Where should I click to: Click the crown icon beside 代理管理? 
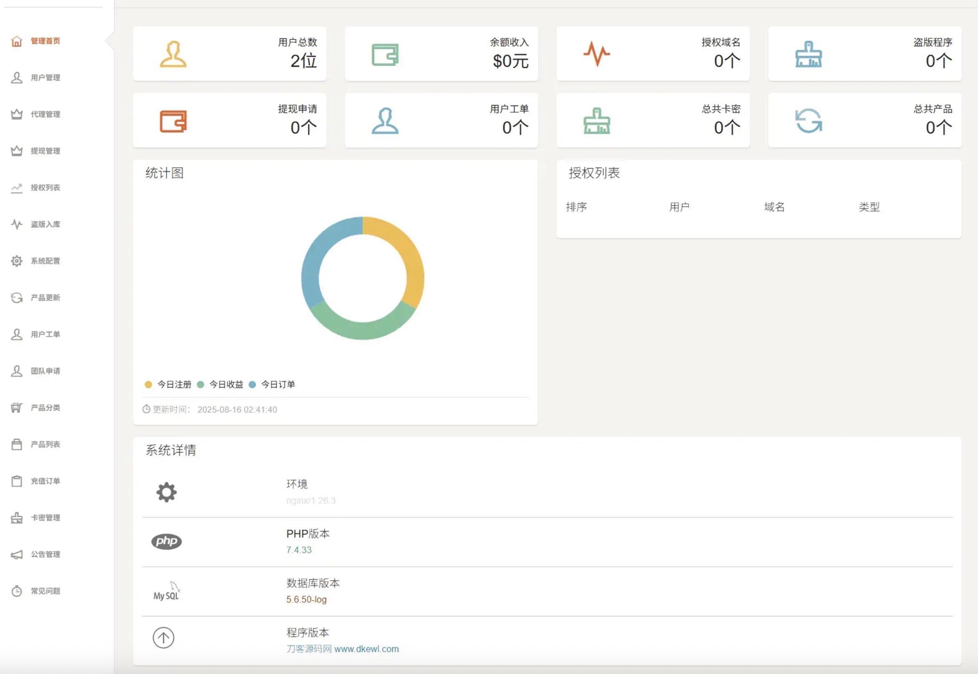pos(16,114)
